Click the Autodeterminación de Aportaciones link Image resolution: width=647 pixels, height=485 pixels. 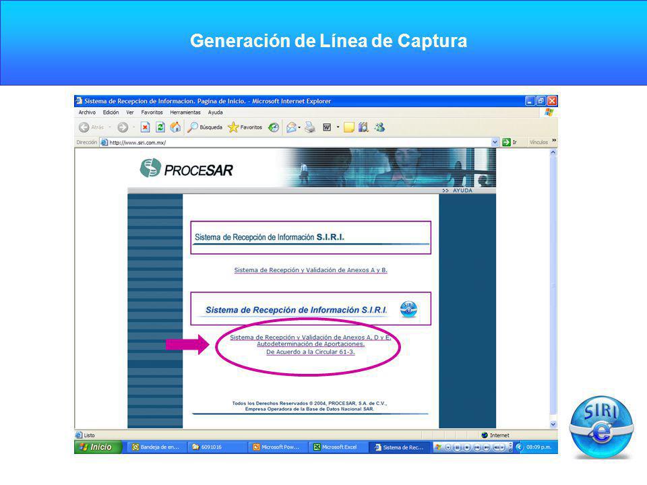[x=311, y=344]
